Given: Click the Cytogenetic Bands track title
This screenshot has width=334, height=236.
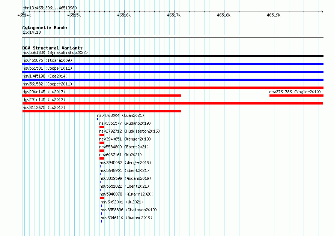Looking at the screenshot, I should pyautogui.click(x=45, y=28).
